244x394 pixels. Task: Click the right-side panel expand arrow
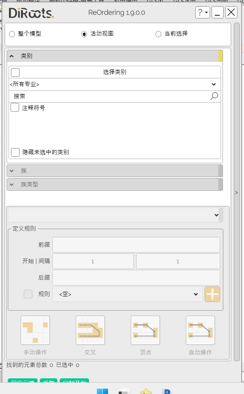click(236, 192)
